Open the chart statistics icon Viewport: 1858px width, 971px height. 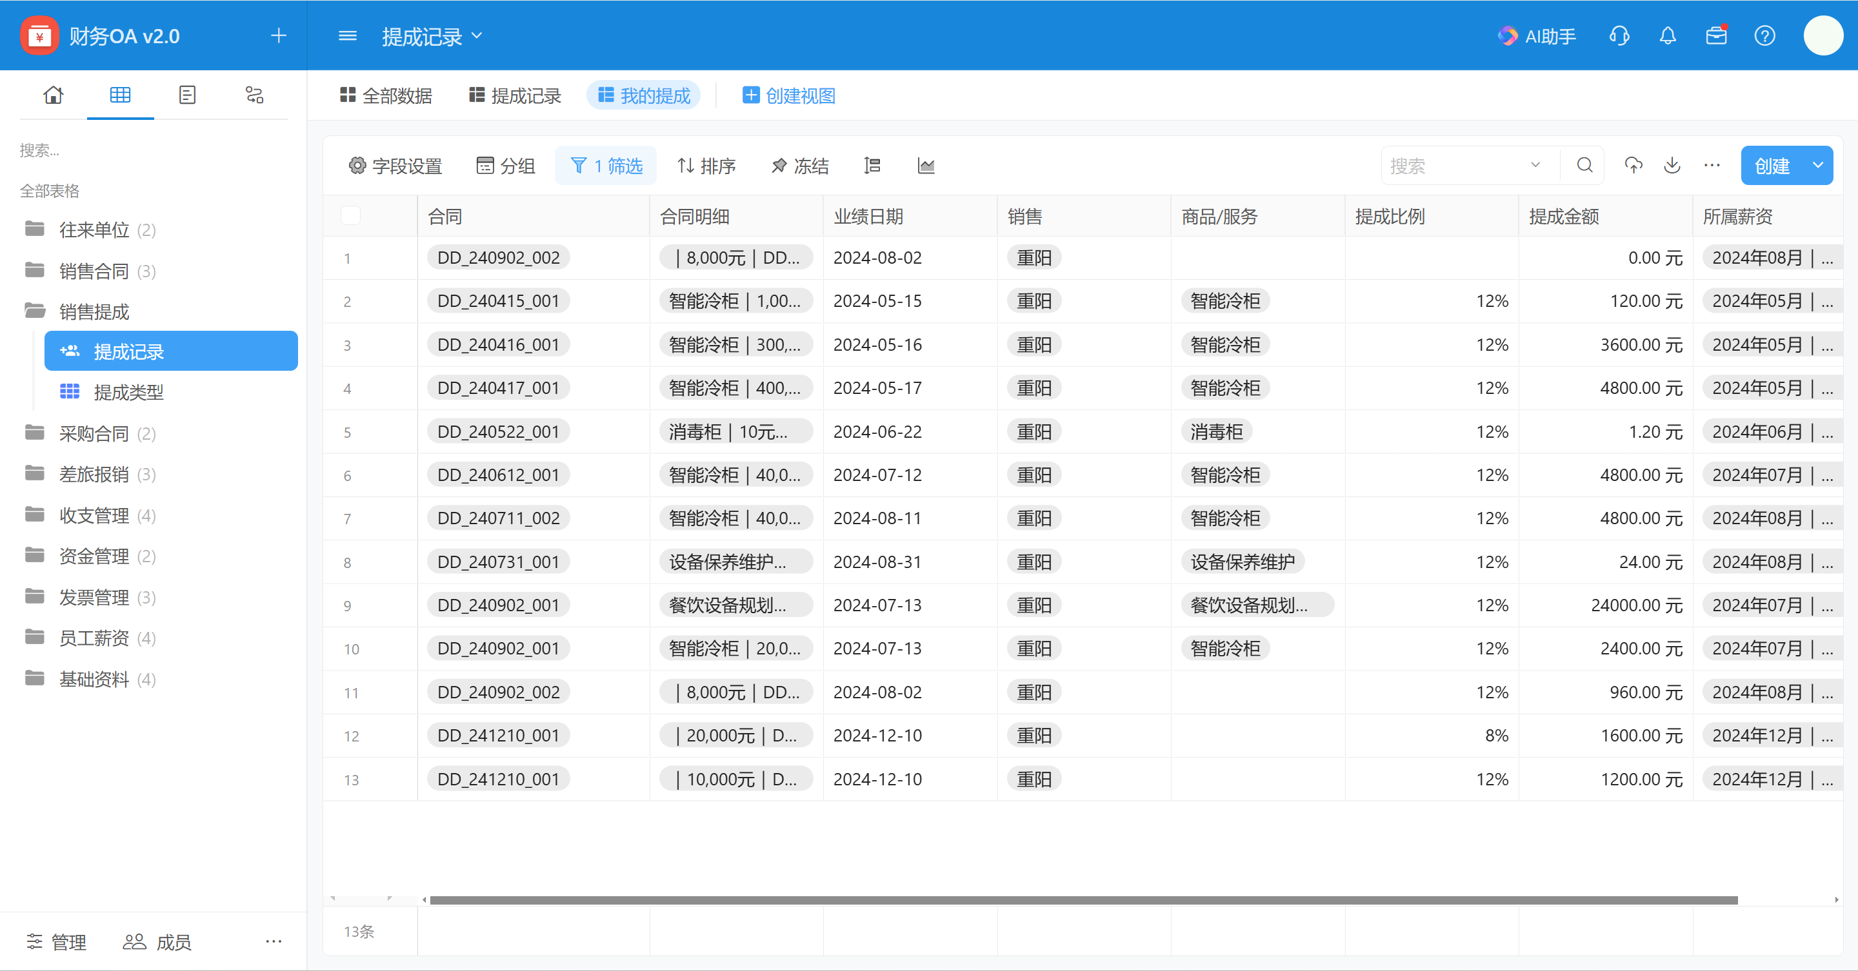[926, 166]
